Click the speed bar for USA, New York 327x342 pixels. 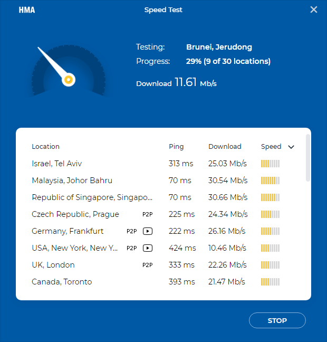point(271,248)
